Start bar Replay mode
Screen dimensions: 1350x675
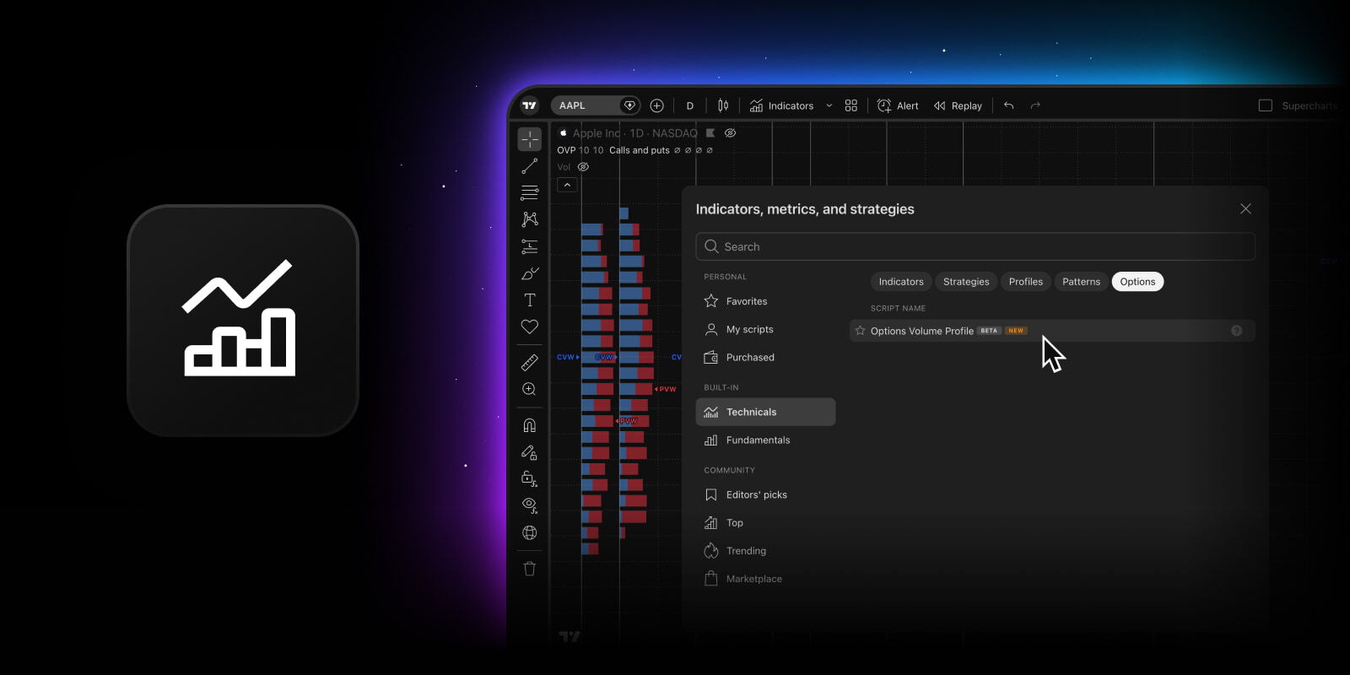pos(958,105)
